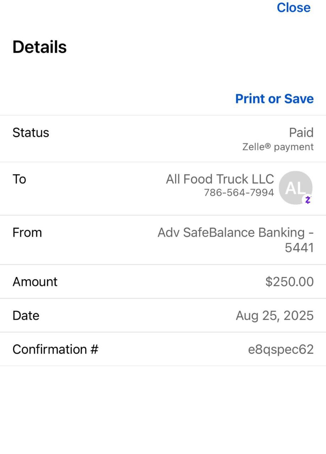The image size is (326, 454).
Task: Open the Print or Save option
Action: [274, 99]
